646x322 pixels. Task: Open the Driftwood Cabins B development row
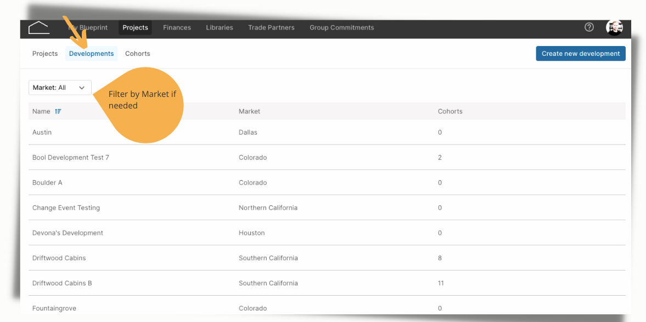(x=327, y=283)
